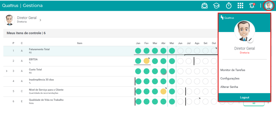Open notifications bell with red badge
Image resolution: width=276 pixels, height=114 pixels.
[x=252, y=5]
